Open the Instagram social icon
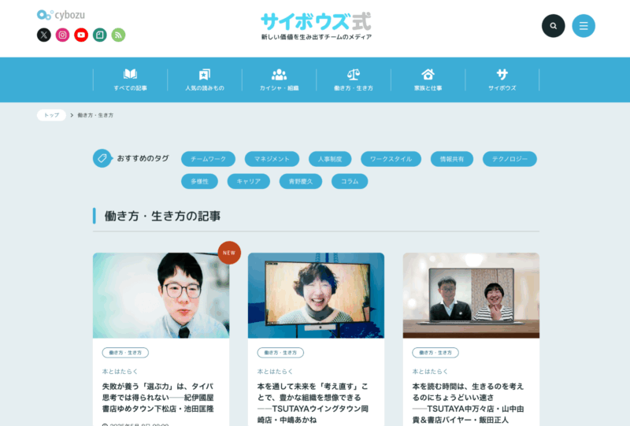The height and width of the screenshot is (426, 630). click(62, 35)
